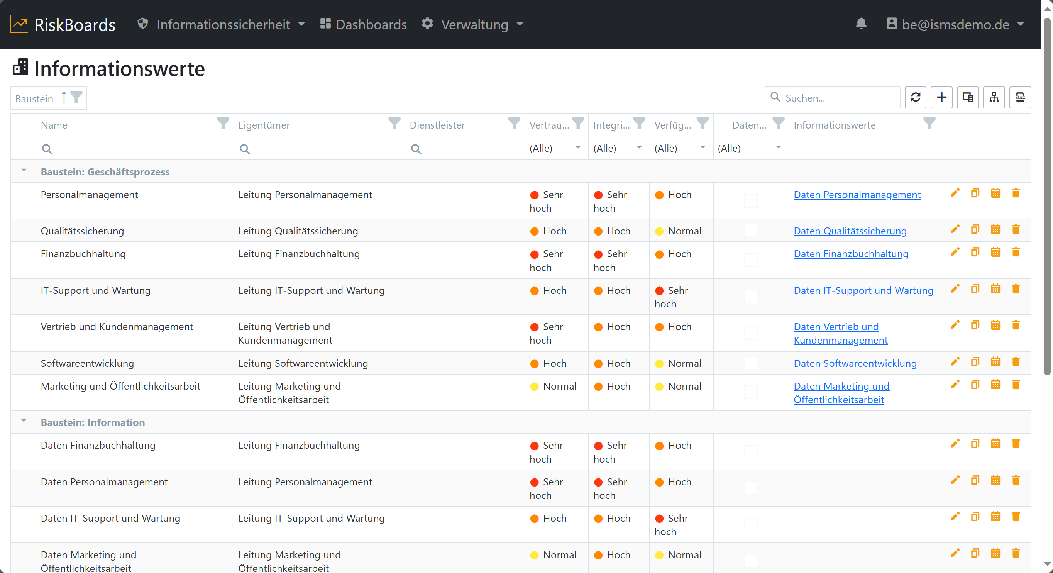
Task: Click the RiskBoards logo
Action: [x=63, y=25]
